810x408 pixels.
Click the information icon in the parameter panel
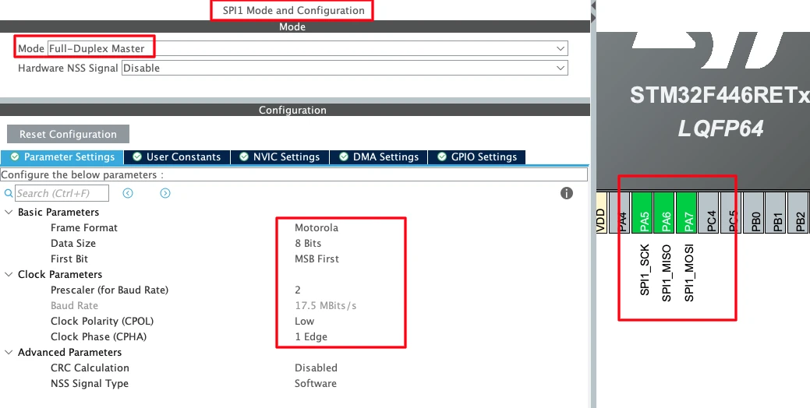(x=567, y=193)
